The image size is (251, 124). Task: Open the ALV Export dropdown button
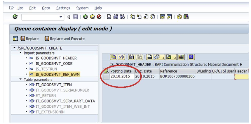point(171,57)
